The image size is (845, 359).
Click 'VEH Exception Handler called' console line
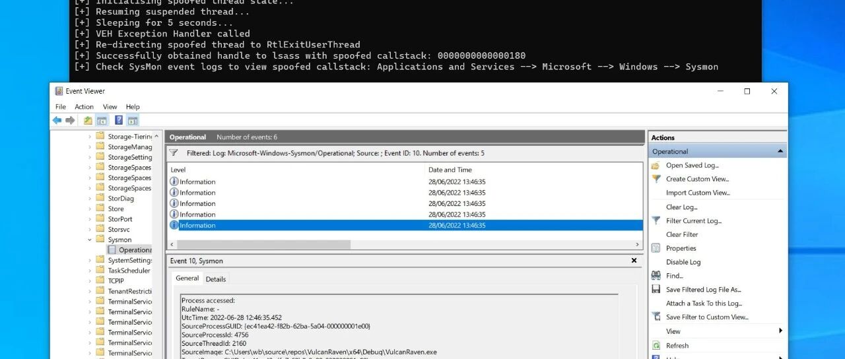162,34
